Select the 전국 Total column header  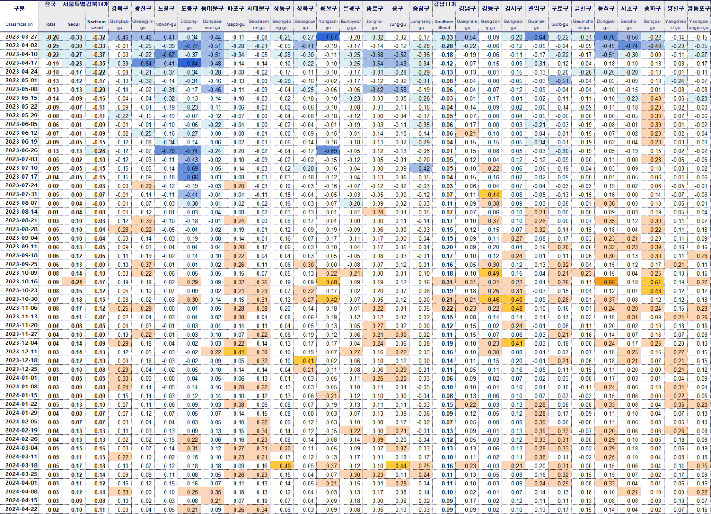[x=50, y=16]
